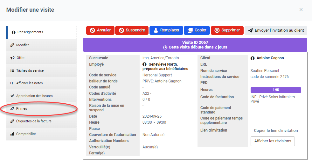
Task: Duplicate the visit using Copier
Action: [197, 30]
